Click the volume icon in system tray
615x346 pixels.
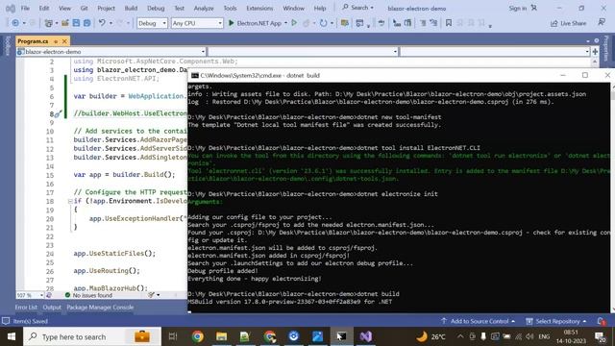[529, 336]
